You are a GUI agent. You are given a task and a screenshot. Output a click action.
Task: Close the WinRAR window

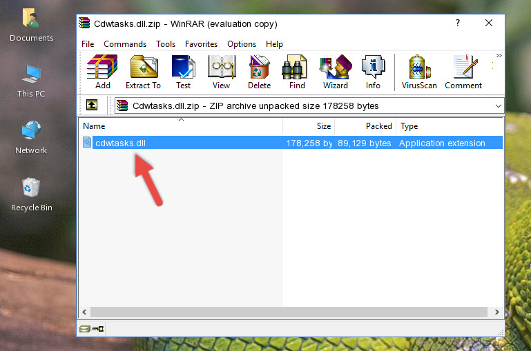coord(489,23)
